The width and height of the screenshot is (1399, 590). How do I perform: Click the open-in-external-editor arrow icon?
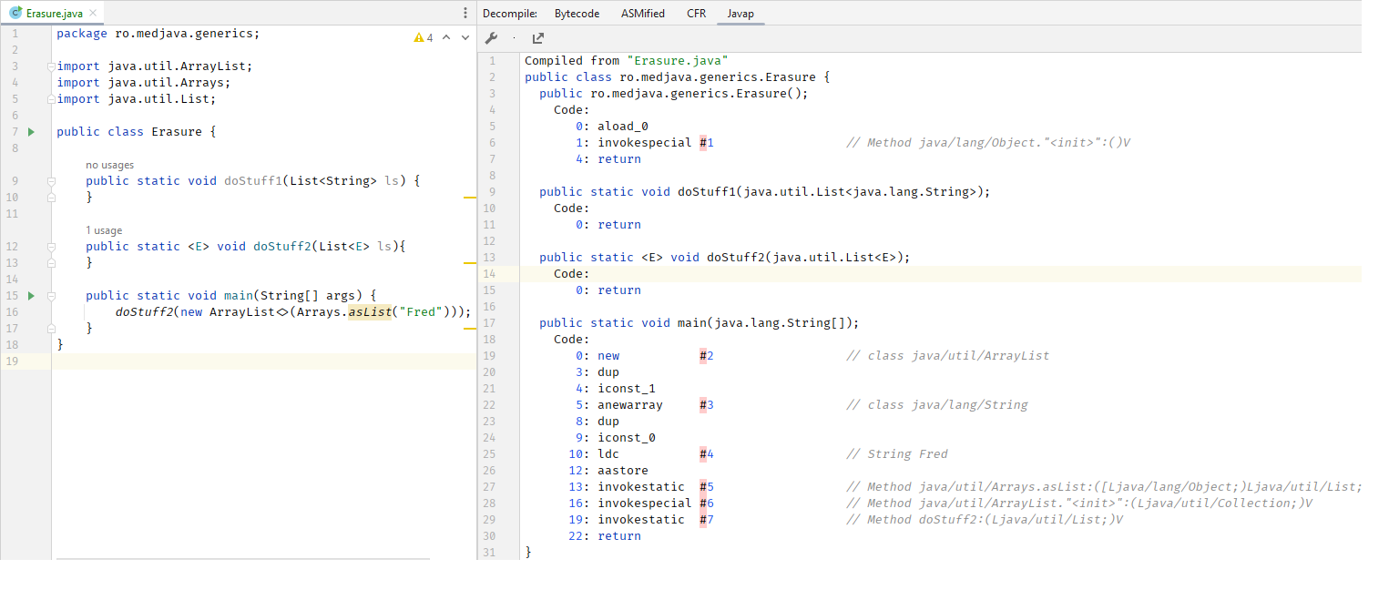point(538,38)
